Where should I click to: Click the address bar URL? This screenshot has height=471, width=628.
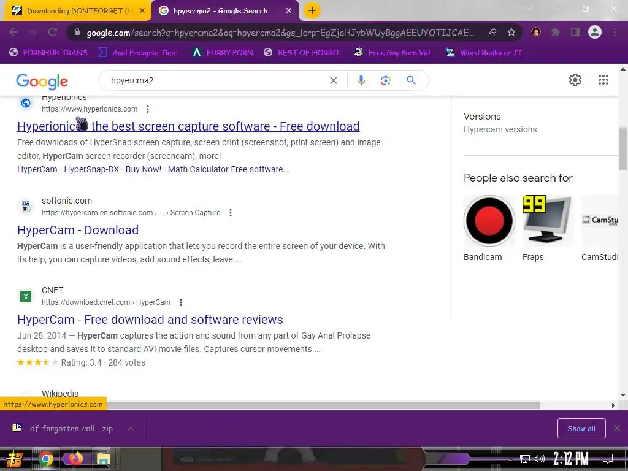280,33
